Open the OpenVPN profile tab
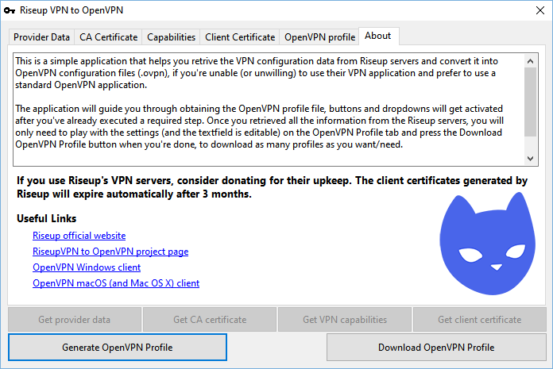Screen dimensions: 553x369 [x=319, y=37]
